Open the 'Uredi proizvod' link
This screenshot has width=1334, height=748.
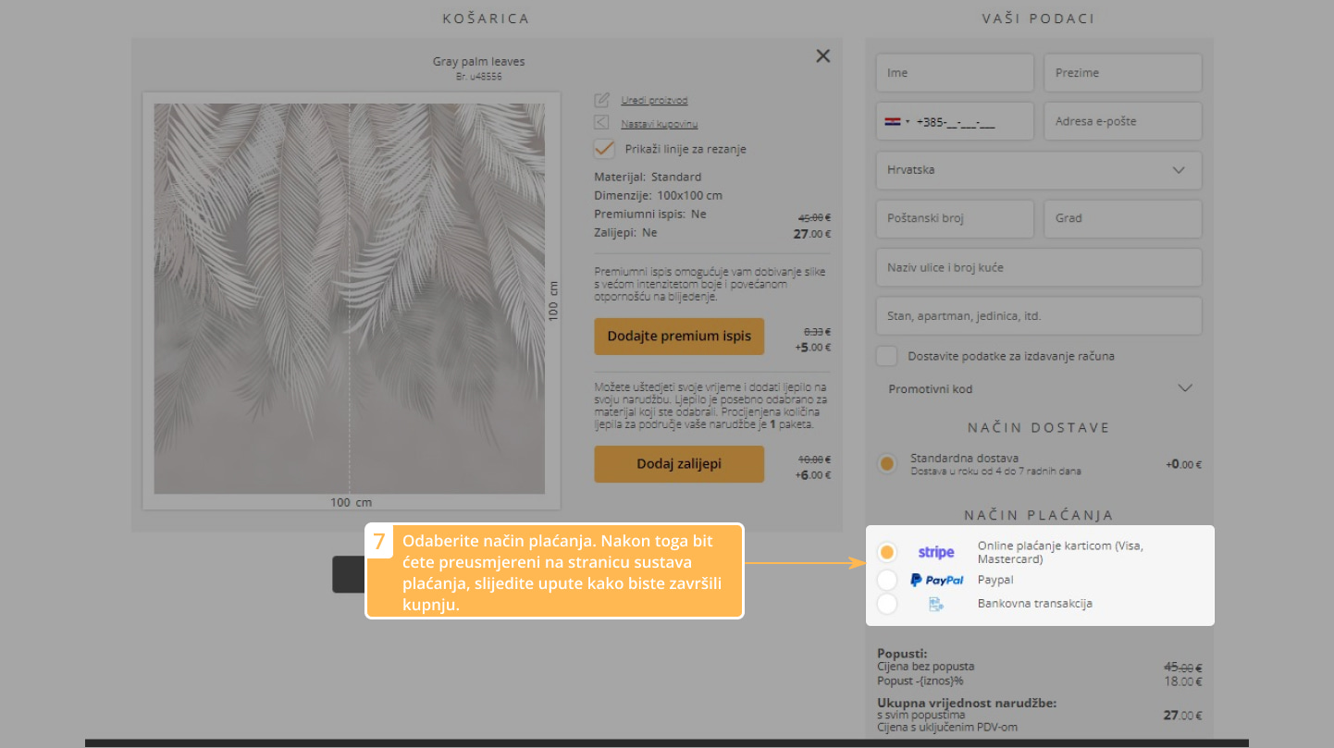(x=654, y=100)
